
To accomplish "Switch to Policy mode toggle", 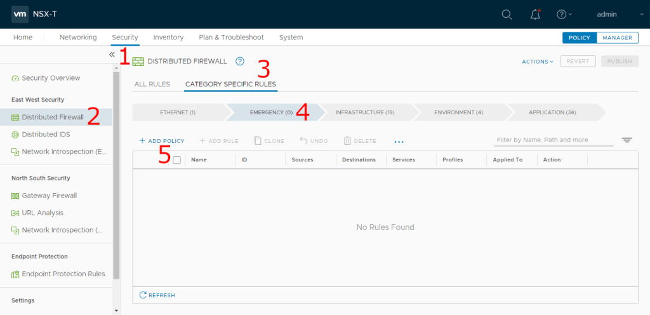I will (x=579, y=37).
